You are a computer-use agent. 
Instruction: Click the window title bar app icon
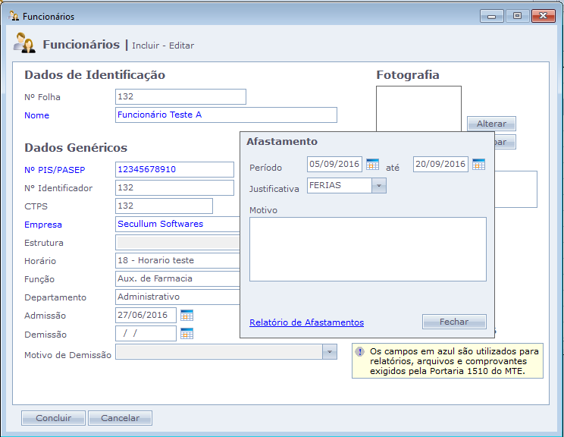point(13,16)
